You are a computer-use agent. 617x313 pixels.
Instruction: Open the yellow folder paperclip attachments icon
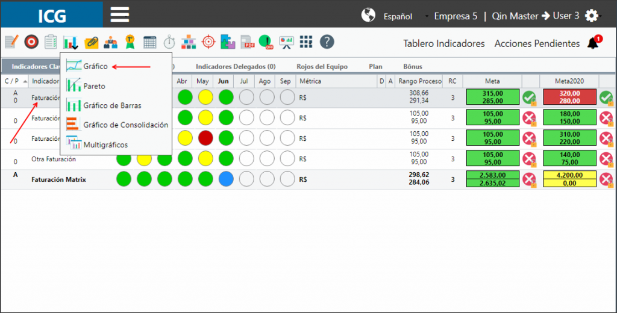tap(91, 42)
